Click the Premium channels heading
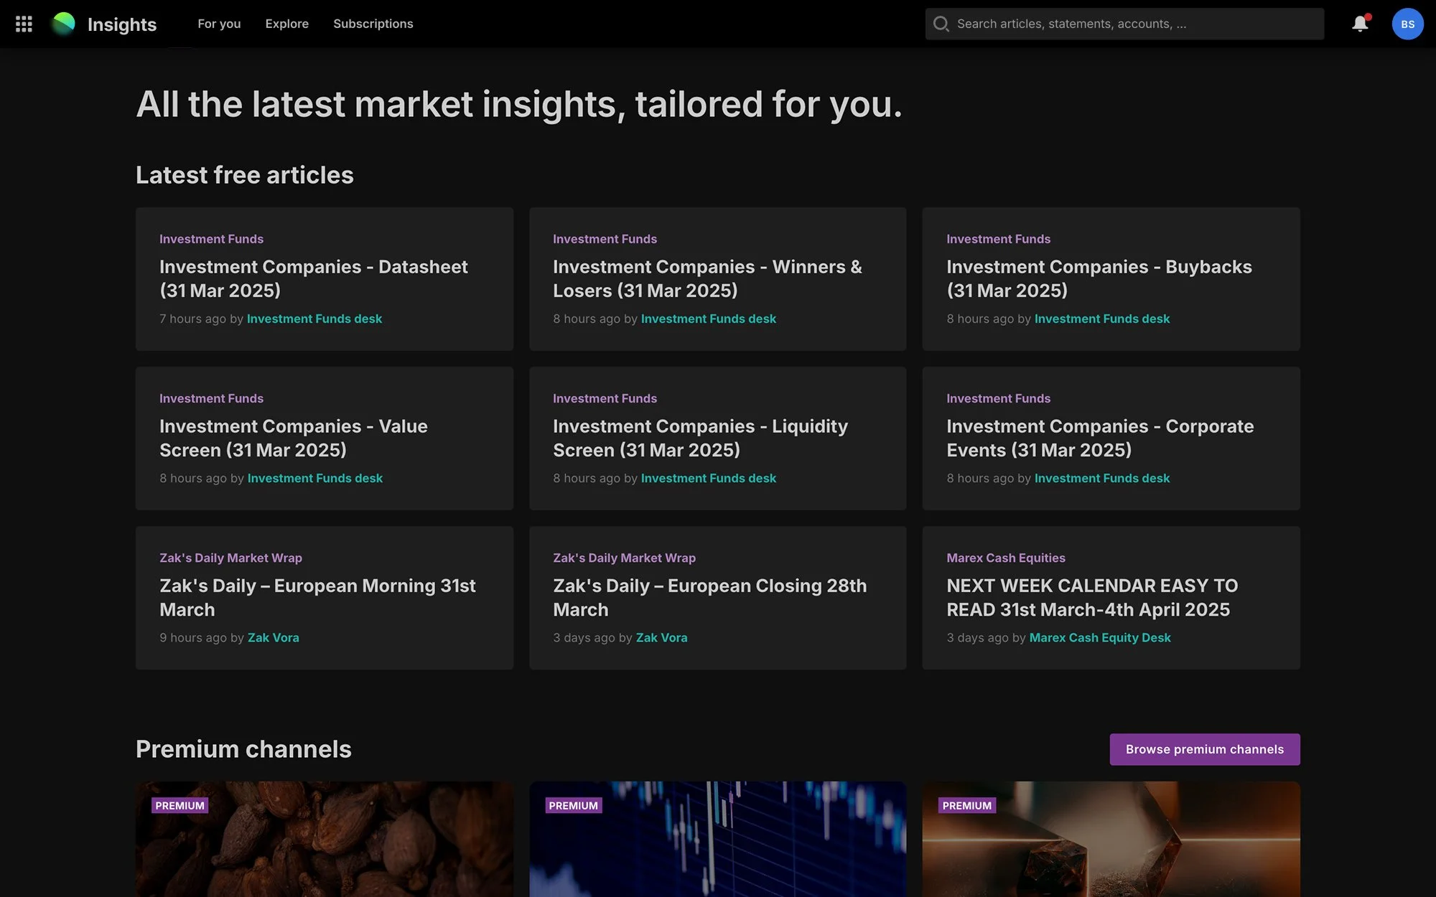The width and height of the screenshot is (1436, 897). click(243, 749)
